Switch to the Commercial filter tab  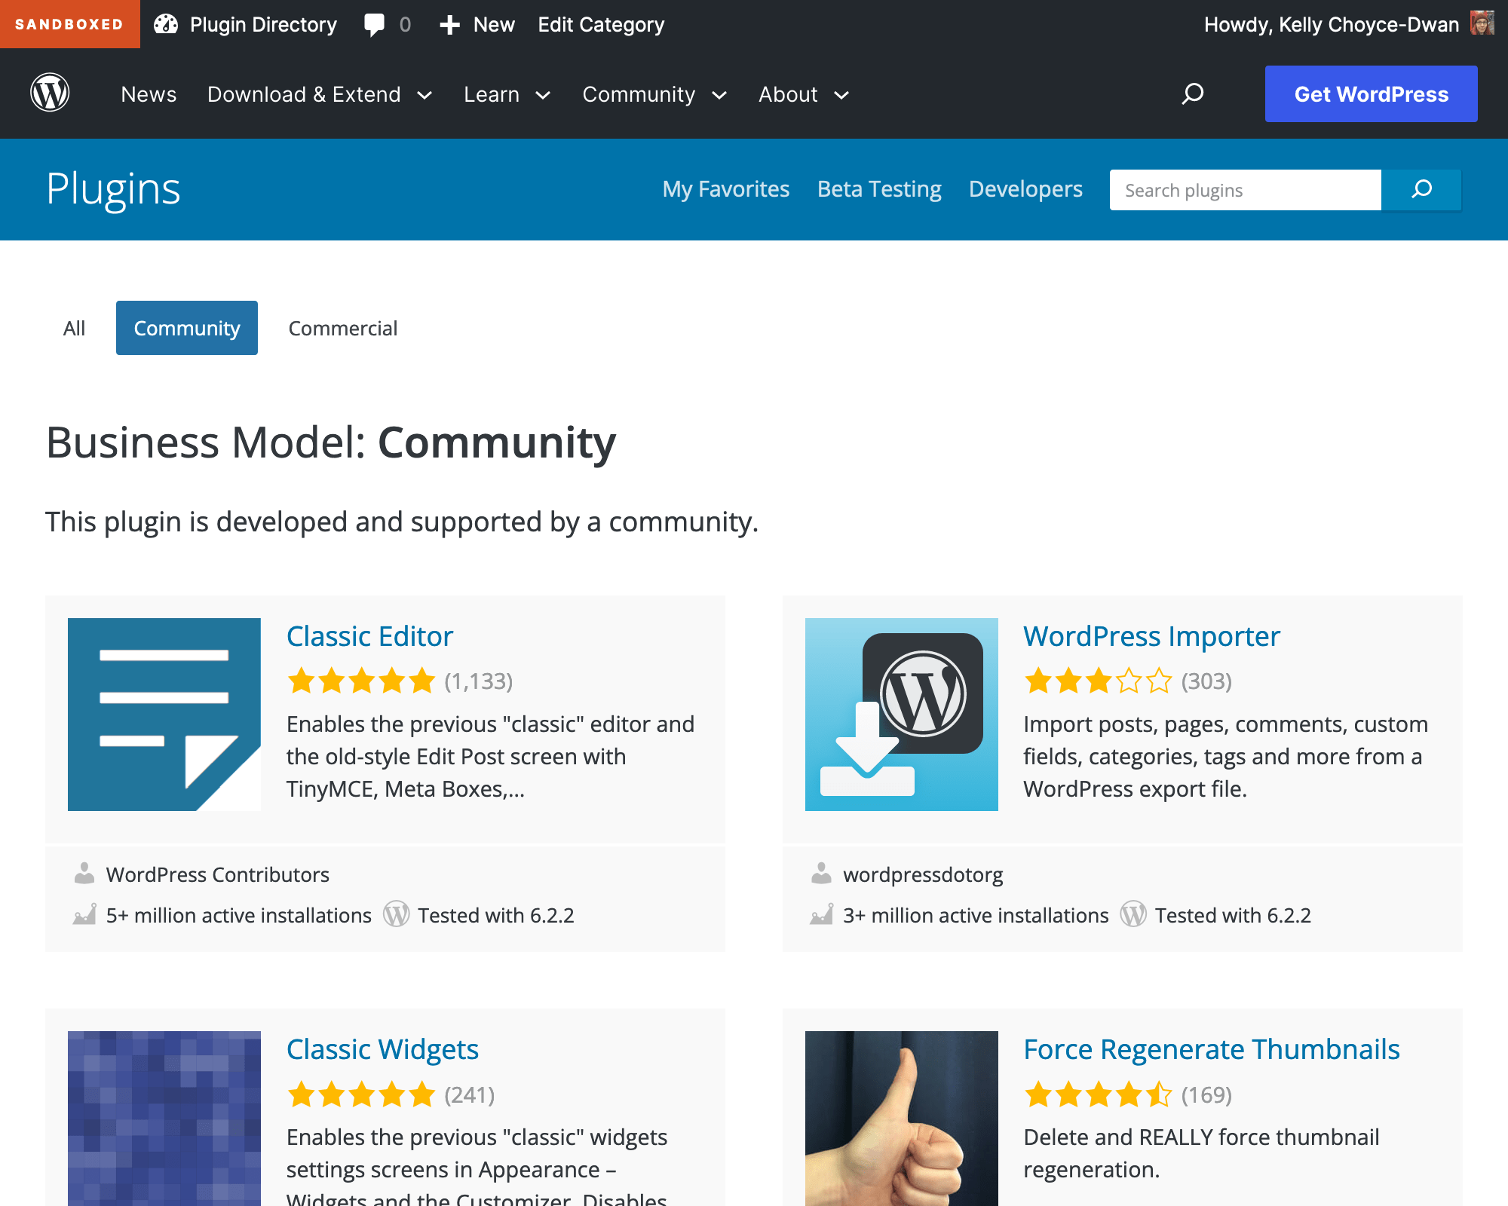coord(342,328)
